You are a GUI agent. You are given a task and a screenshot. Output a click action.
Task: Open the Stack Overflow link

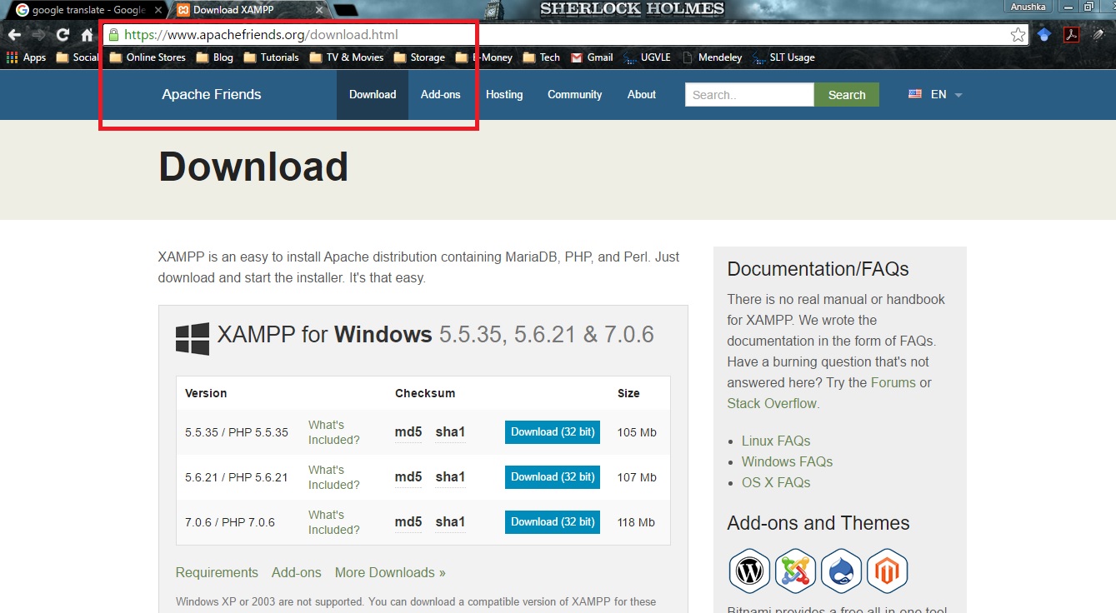point(771,402)
